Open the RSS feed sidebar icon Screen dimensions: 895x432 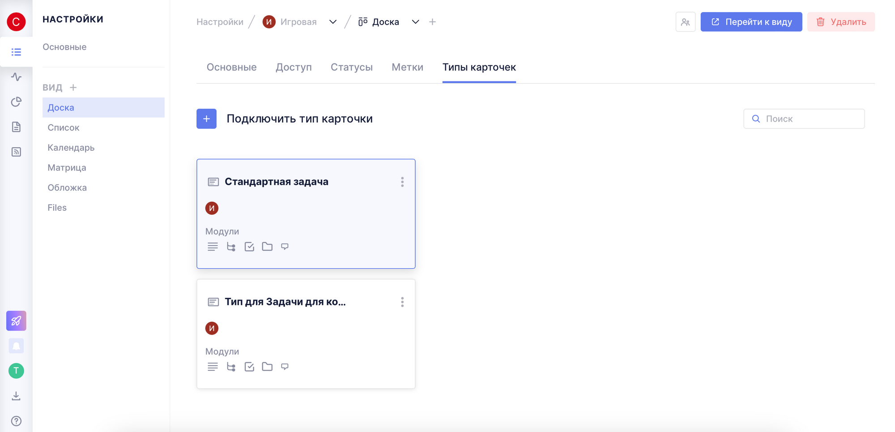16,152
